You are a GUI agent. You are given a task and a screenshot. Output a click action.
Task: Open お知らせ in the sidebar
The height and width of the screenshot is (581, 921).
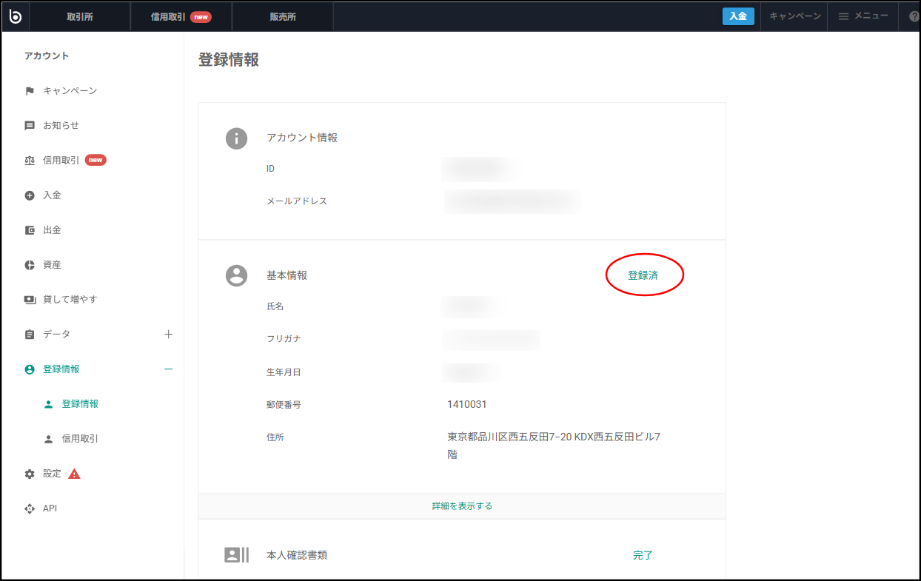pos(61,126)
